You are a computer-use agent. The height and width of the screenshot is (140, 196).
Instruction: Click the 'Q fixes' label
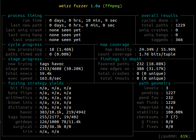[150, 122]
